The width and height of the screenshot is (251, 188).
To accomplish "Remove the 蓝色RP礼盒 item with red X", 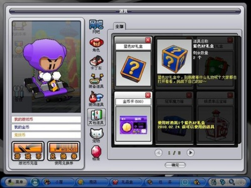I will [148, 40].
